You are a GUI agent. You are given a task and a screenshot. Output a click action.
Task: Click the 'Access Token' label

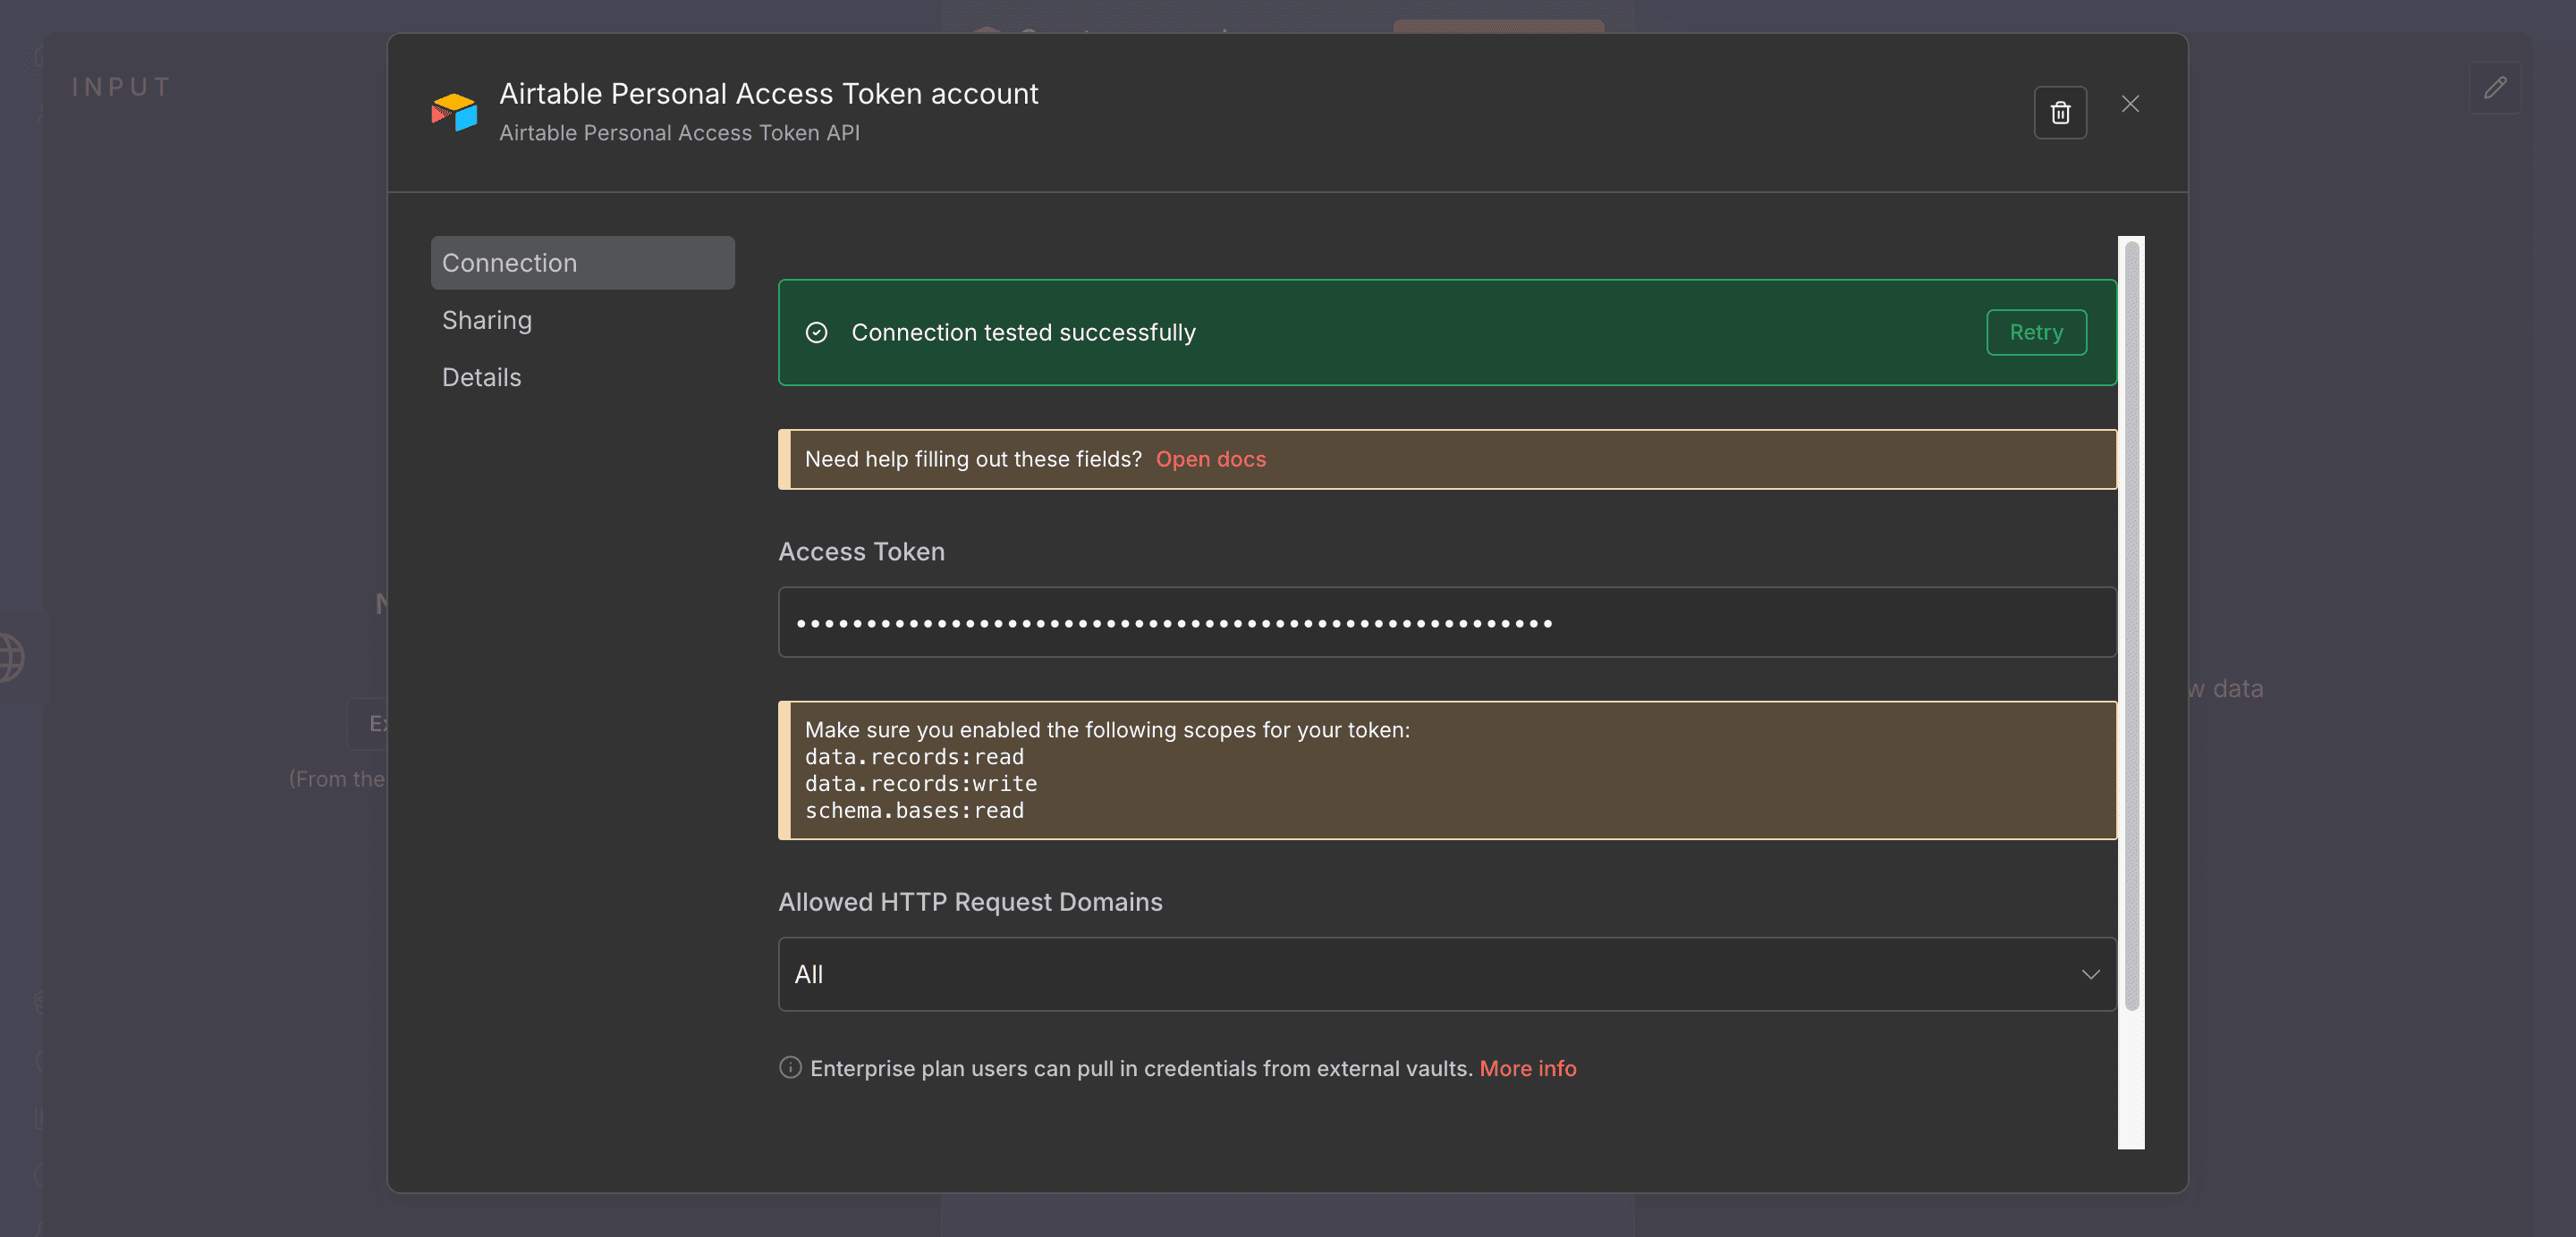pos(861,551)
